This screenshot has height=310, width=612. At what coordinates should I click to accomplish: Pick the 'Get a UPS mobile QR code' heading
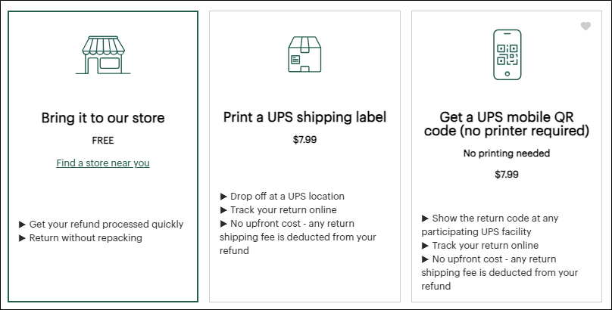pyautogui.click(x=514, y=124)
